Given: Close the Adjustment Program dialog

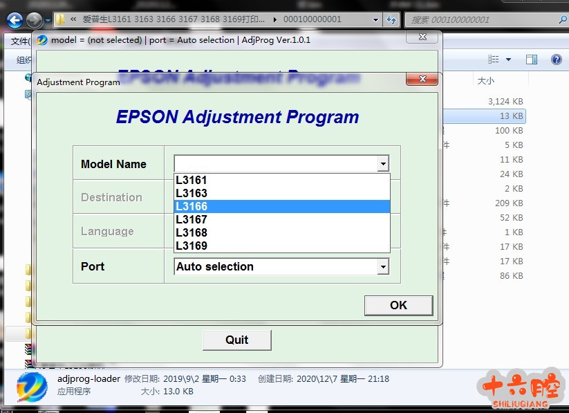Looking at the screenshot, I should (422, 81).
